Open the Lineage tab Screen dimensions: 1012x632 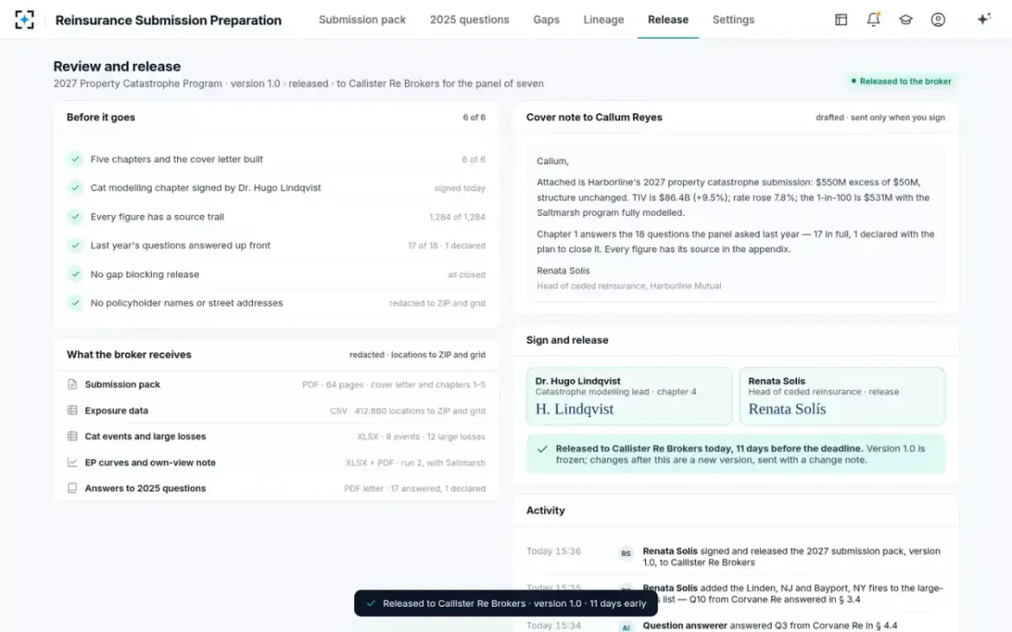(604, 19)
